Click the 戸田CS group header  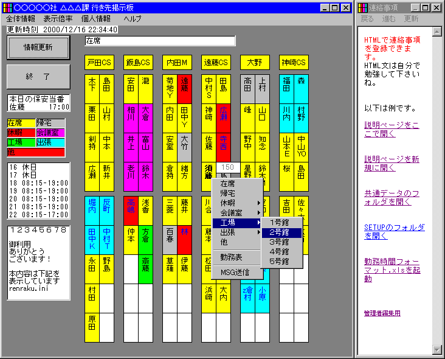click(x=99, y=63)
